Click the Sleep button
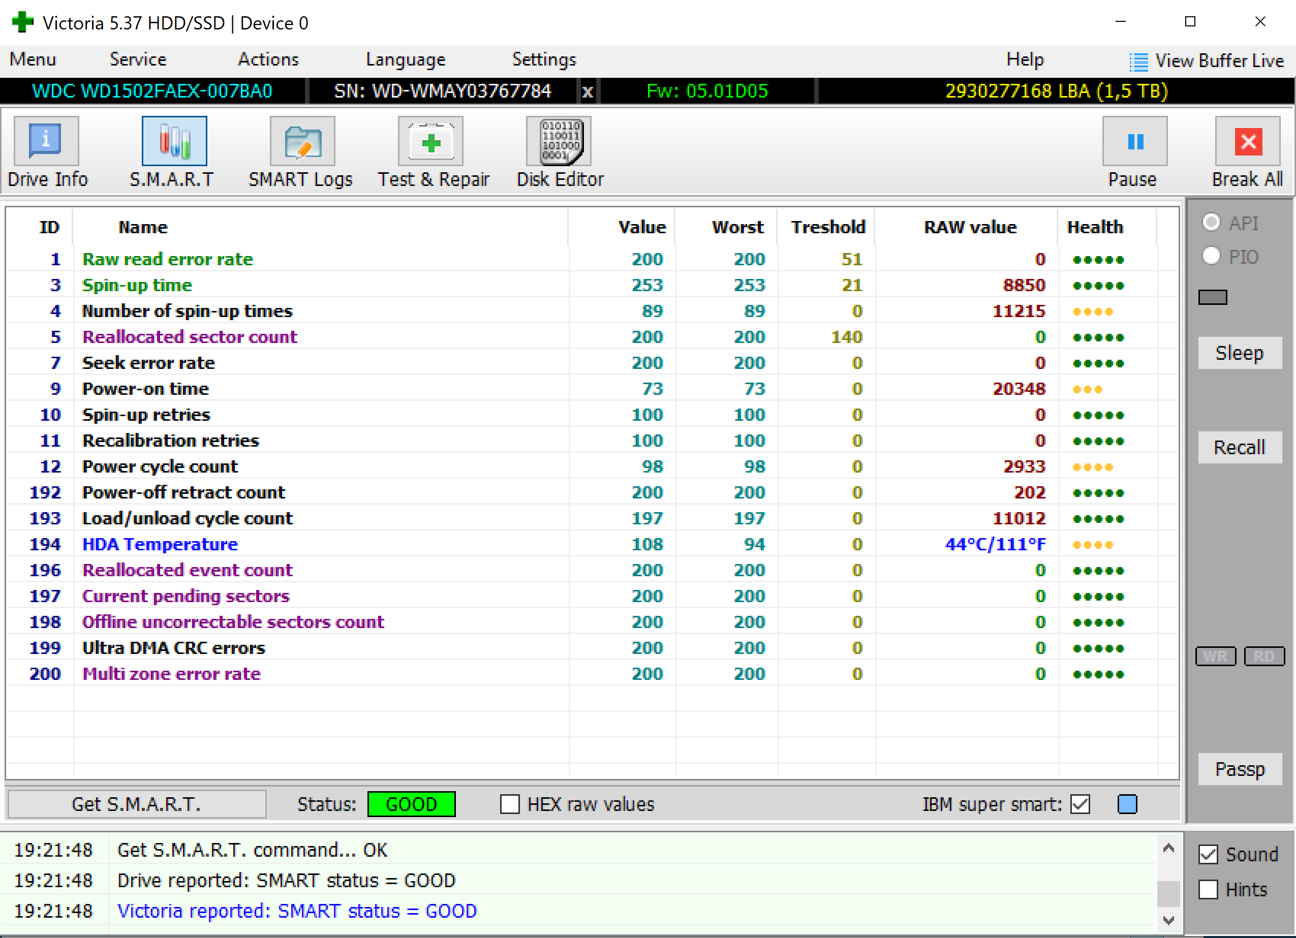The height and width of the screenshot is (938, 1296). click(1240, 353)
